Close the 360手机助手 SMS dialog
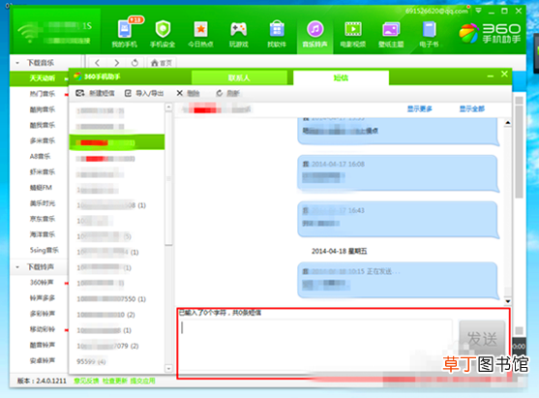 pyautogui.click(x=504, y=74)
